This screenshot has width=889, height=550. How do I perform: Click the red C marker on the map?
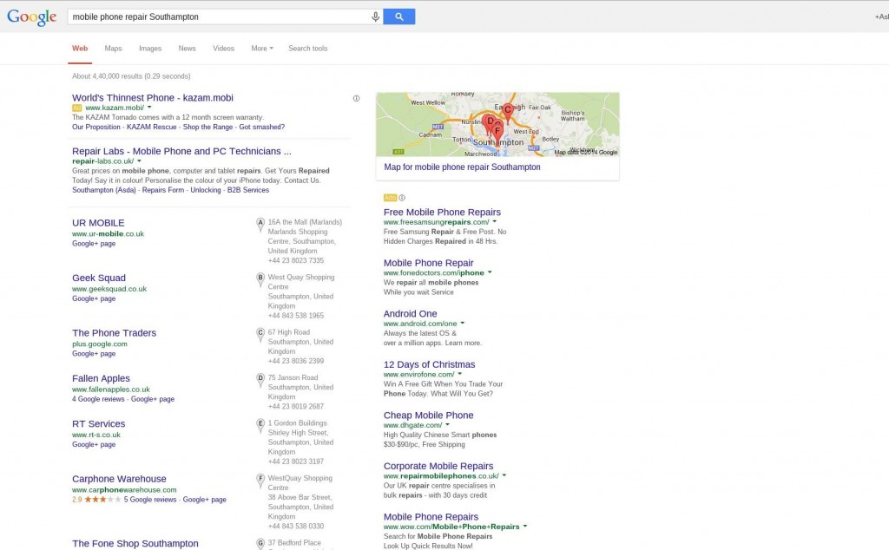(x=508, y=111)
